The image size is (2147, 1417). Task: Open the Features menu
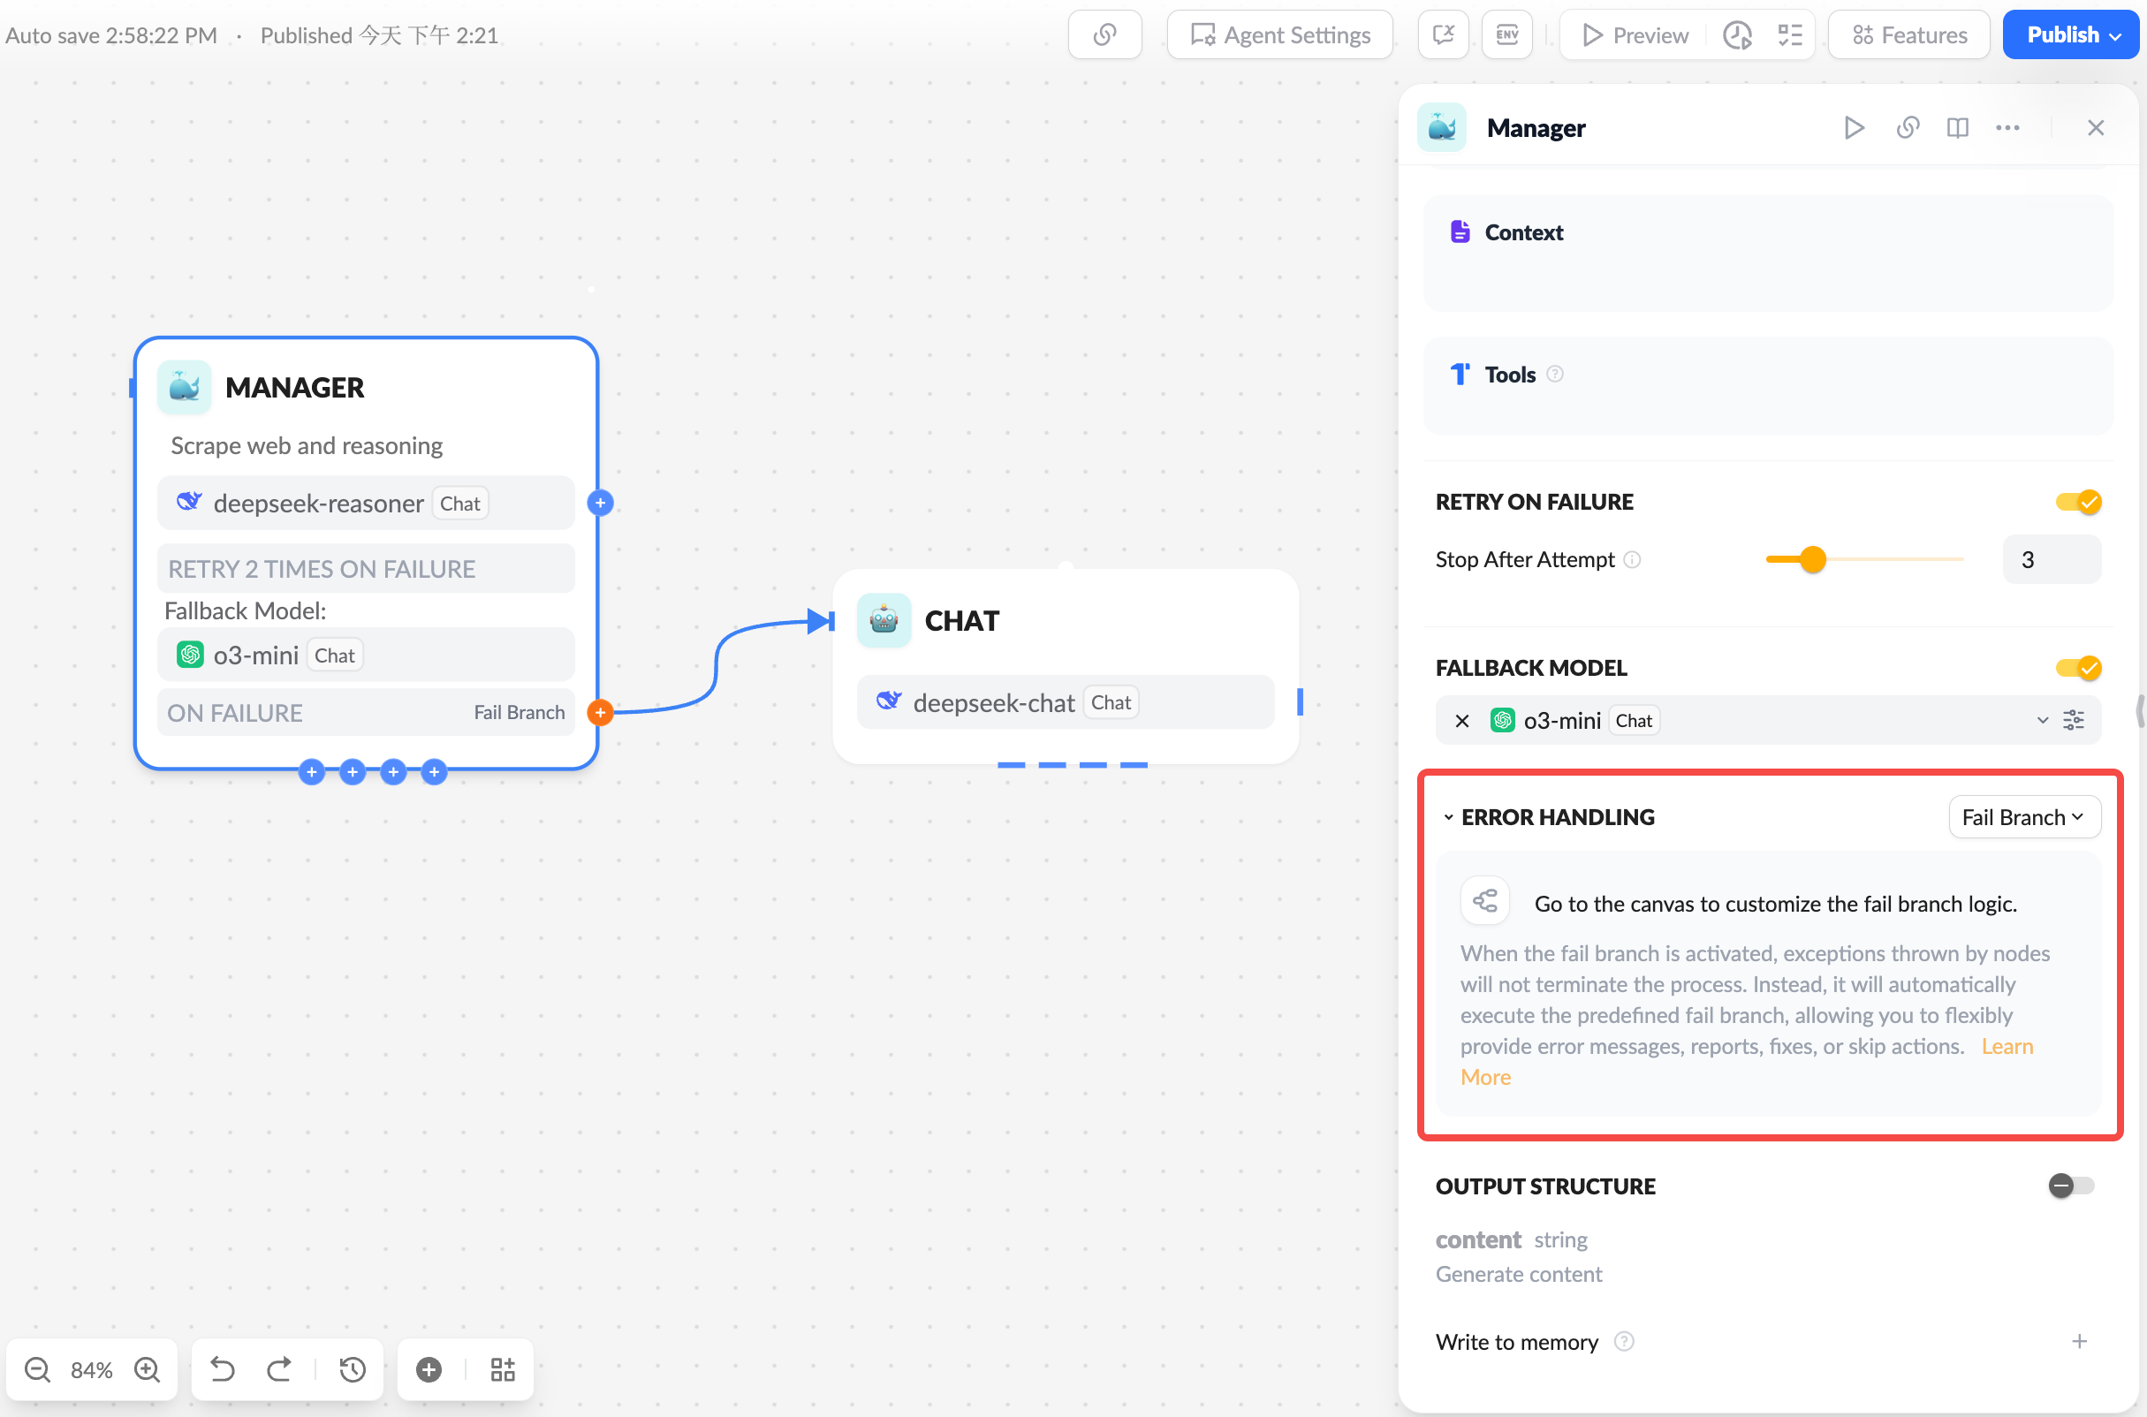point(1908,35)
